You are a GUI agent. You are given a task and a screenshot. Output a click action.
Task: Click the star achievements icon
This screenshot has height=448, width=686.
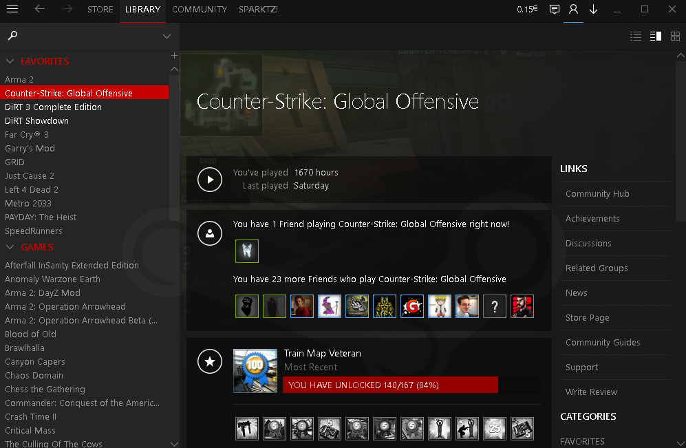pyautogui.click(x=210, y=361)
